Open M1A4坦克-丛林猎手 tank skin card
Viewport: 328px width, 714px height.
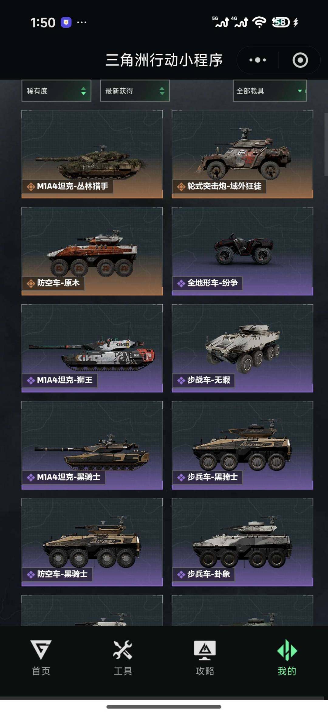pos(92,154)
